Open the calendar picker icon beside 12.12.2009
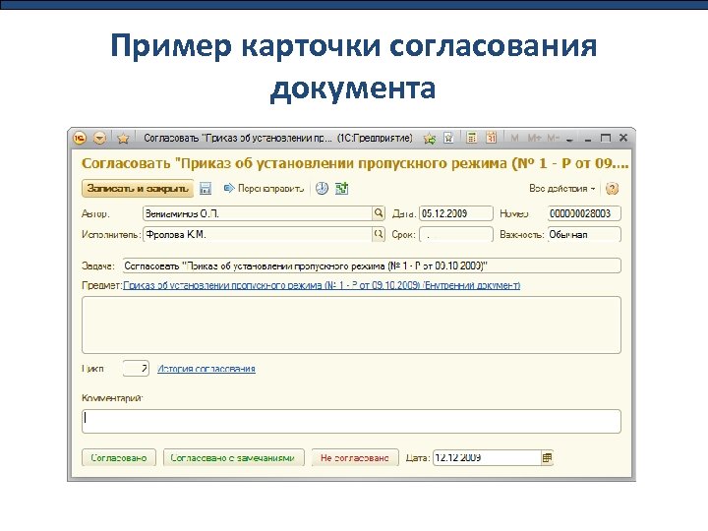 (x=547, y=457)
